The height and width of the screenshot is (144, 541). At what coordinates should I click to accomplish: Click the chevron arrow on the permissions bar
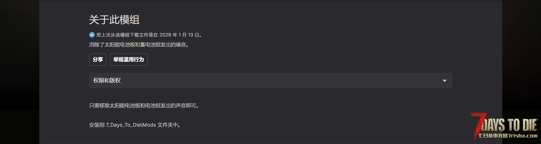click(444, 81)
